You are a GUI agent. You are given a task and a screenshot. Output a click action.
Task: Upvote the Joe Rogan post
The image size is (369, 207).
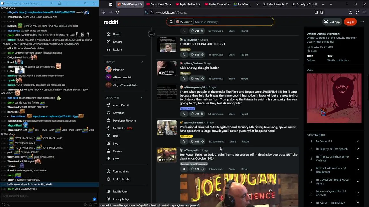tap(192, 169)
